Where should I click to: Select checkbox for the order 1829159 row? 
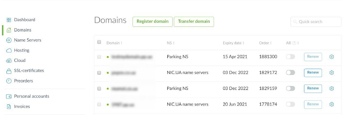click(99, 89)
